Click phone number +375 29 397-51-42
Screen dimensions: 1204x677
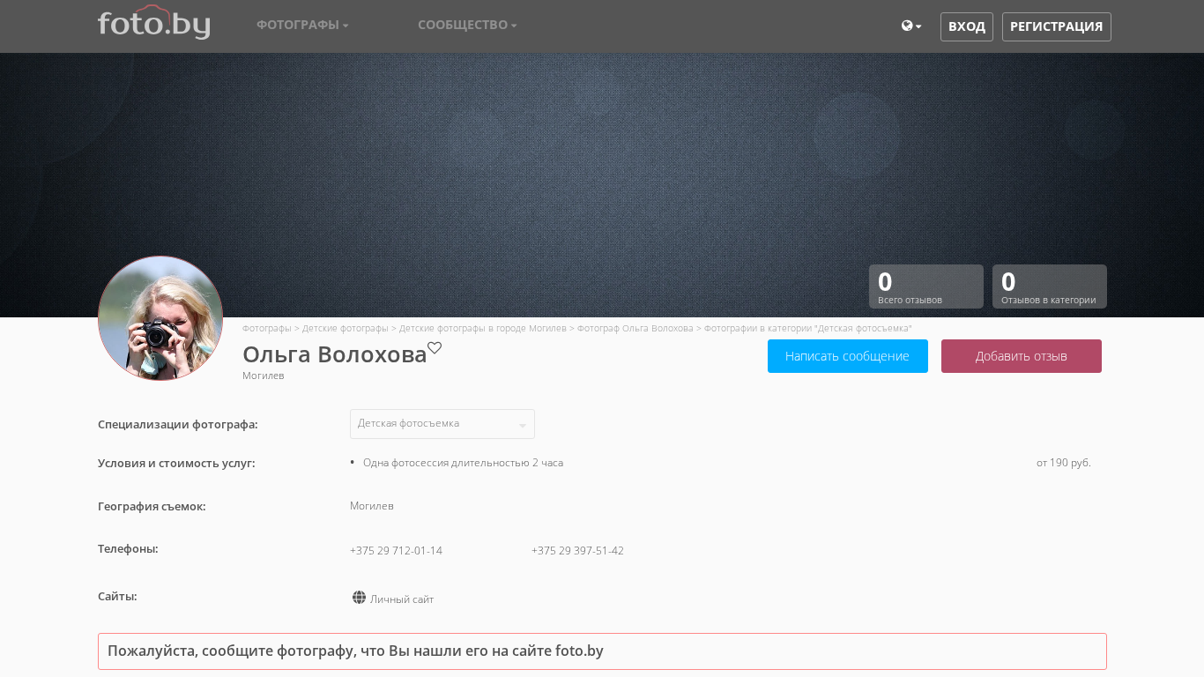coord(577,551)
